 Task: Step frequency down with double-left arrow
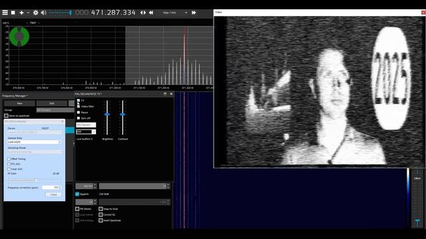151,13
